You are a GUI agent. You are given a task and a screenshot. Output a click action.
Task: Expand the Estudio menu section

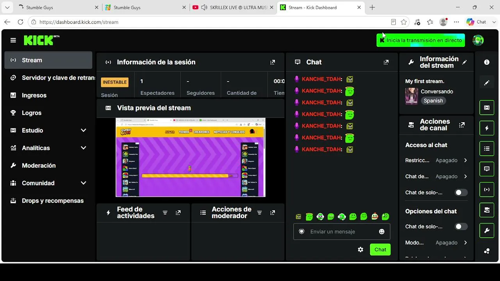tap(84, 130)
